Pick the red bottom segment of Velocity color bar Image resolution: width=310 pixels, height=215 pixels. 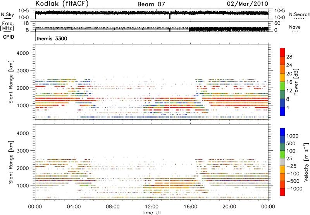click(x=282, y=192)
